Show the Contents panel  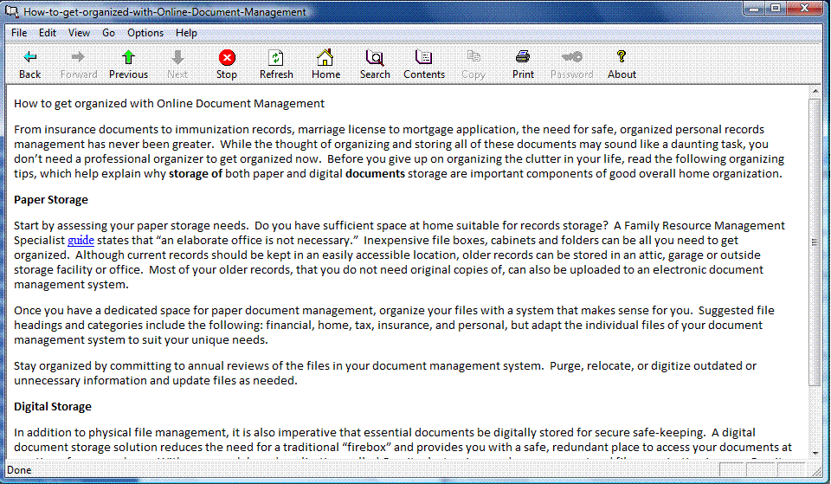[424, 65]
